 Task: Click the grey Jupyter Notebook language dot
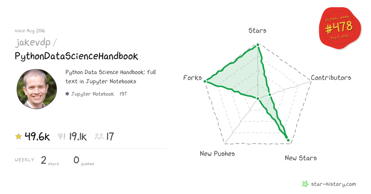(67, 94)
